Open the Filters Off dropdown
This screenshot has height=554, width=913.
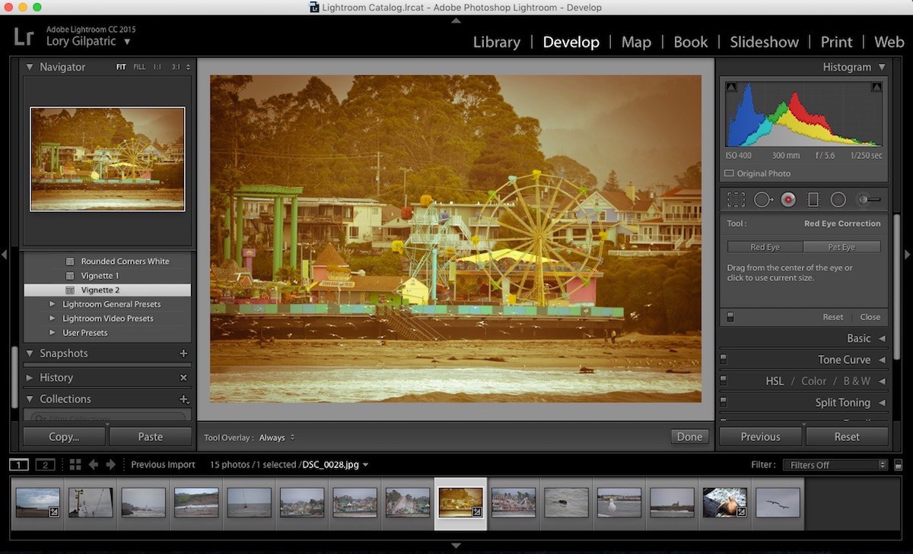pos(835,465)
